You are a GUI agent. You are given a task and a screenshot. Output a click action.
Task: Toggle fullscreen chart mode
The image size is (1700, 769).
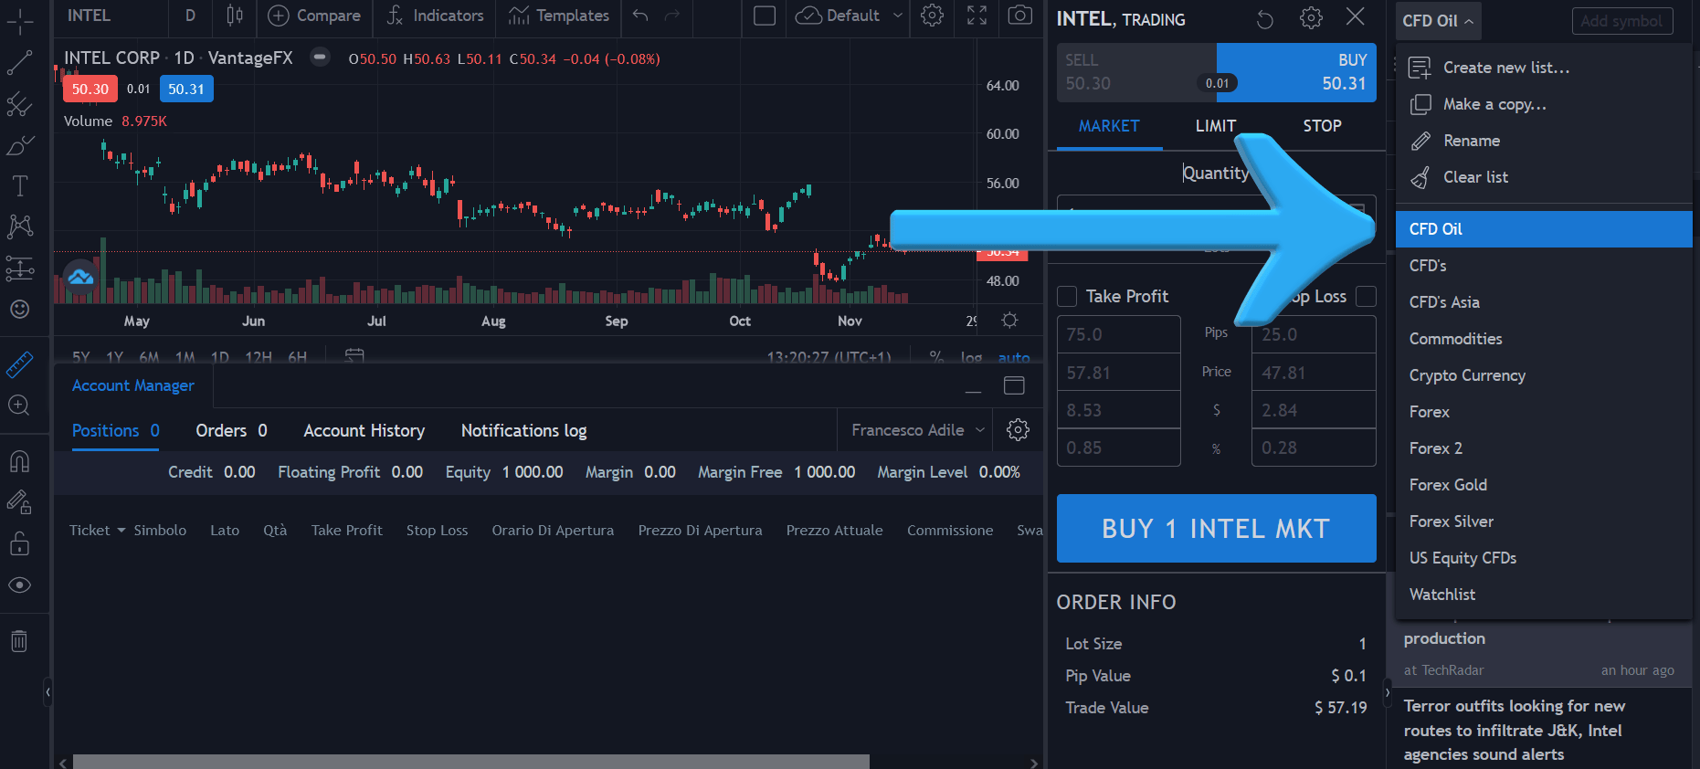[x=977, y=16]
